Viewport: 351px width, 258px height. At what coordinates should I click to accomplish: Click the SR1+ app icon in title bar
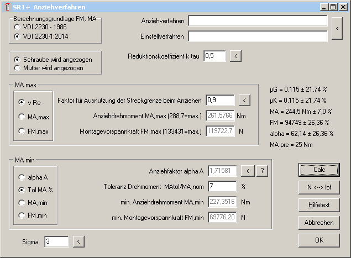7,7
